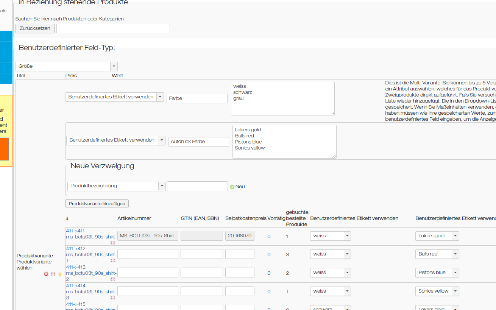Open the Größe field-type dropdown
The width and height of the screenshot is (496, 310).
pos(114,66)
